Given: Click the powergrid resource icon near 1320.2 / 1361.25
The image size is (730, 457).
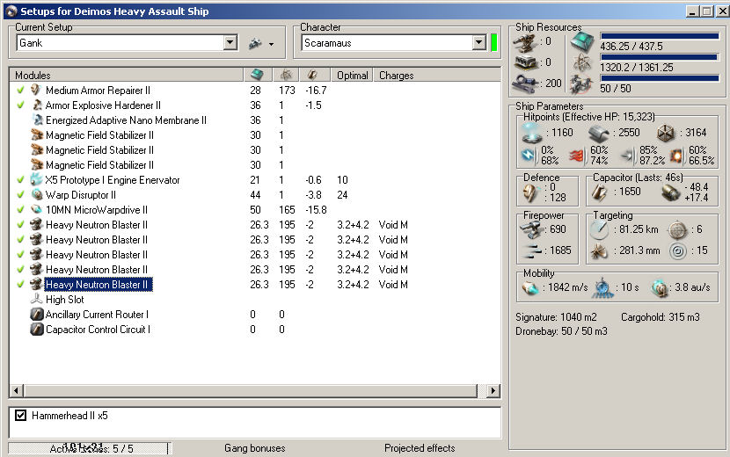Looking at the screenshot, I should pos(582,62).
